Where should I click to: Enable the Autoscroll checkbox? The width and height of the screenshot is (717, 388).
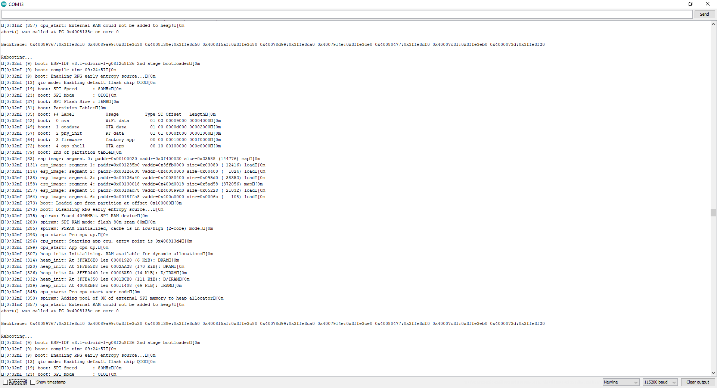[x=6, y=382]
